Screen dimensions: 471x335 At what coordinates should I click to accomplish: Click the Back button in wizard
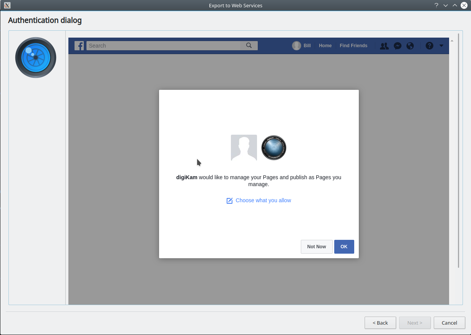tap(380, 323)
